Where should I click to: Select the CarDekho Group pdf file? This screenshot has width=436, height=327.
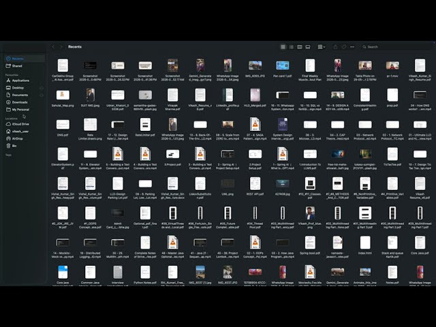(63, 69)
